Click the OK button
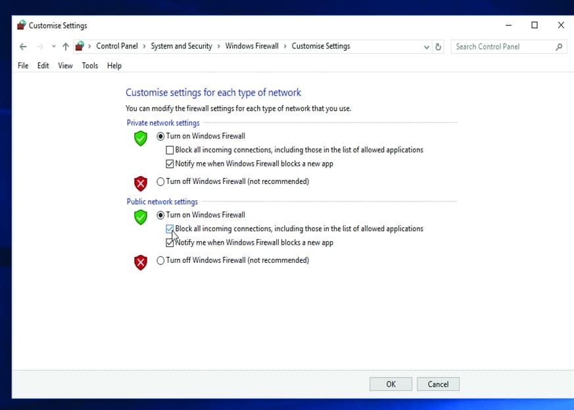Screen dimensions: 574x410 click(391, 384)
